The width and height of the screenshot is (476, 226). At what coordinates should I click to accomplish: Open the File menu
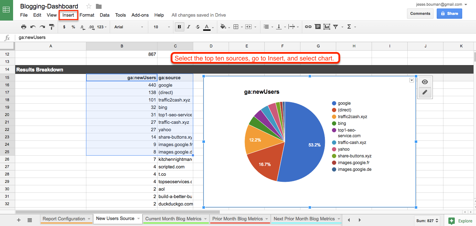(x=24, y=15)
